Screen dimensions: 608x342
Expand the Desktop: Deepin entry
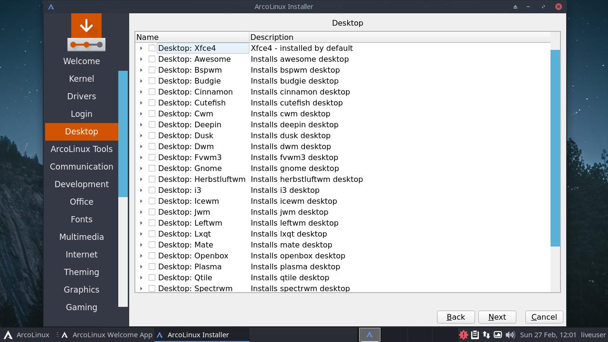(141, 124)
